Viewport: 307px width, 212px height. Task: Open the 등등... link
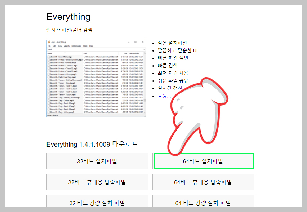pyautogui.click(x=164, y=96)
